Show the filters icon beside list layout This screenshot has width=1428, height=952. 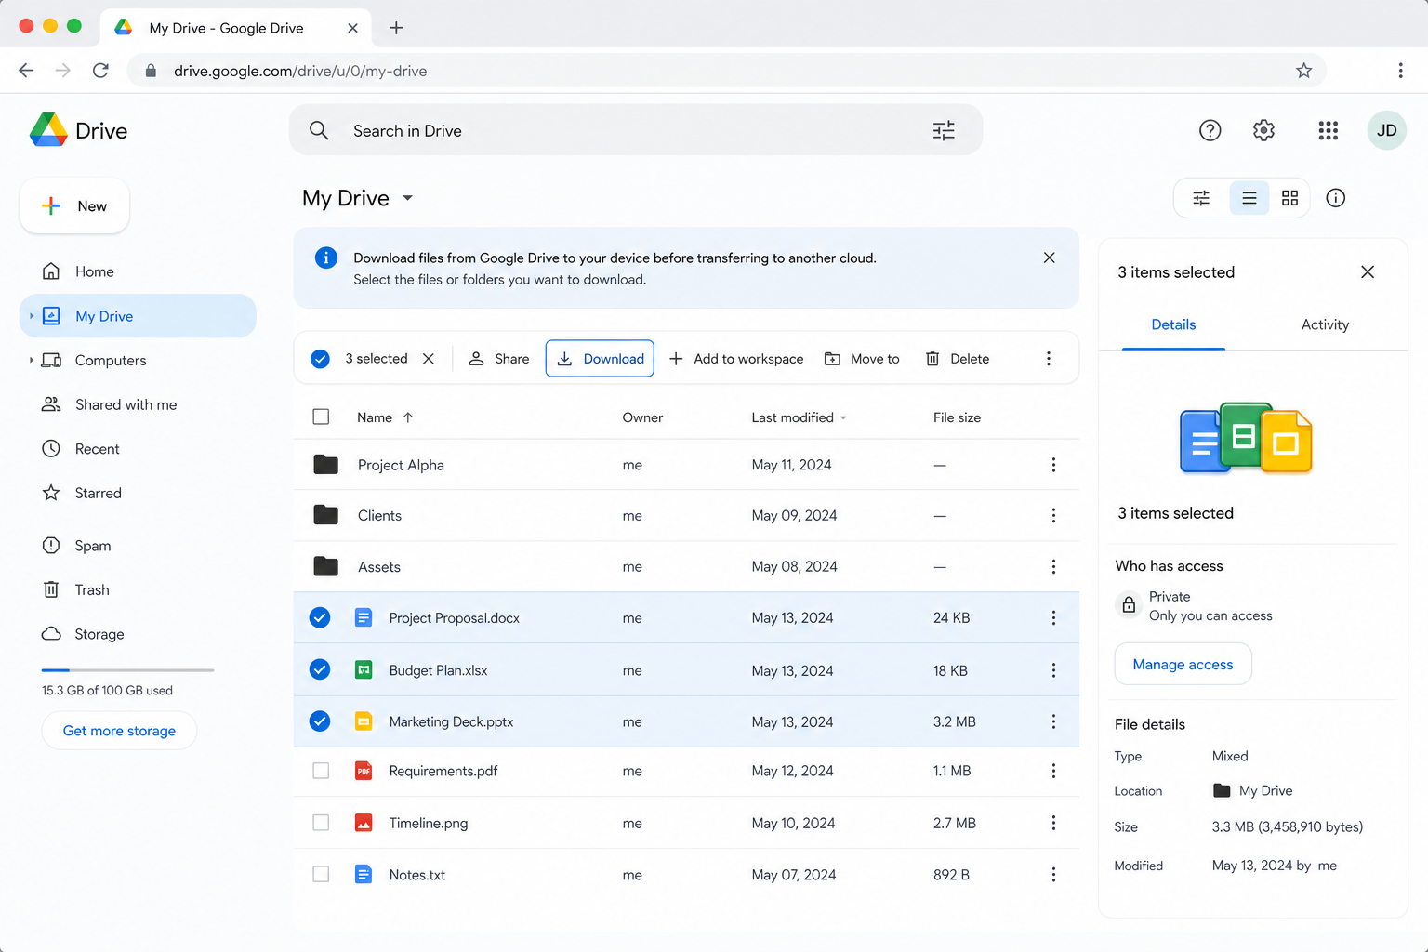[1201, 198]
